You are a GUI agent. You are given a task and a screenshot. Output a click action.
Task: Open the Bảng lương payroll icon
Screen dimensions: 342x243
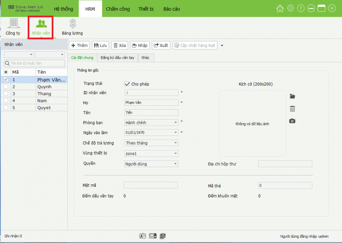coord(72,27)
